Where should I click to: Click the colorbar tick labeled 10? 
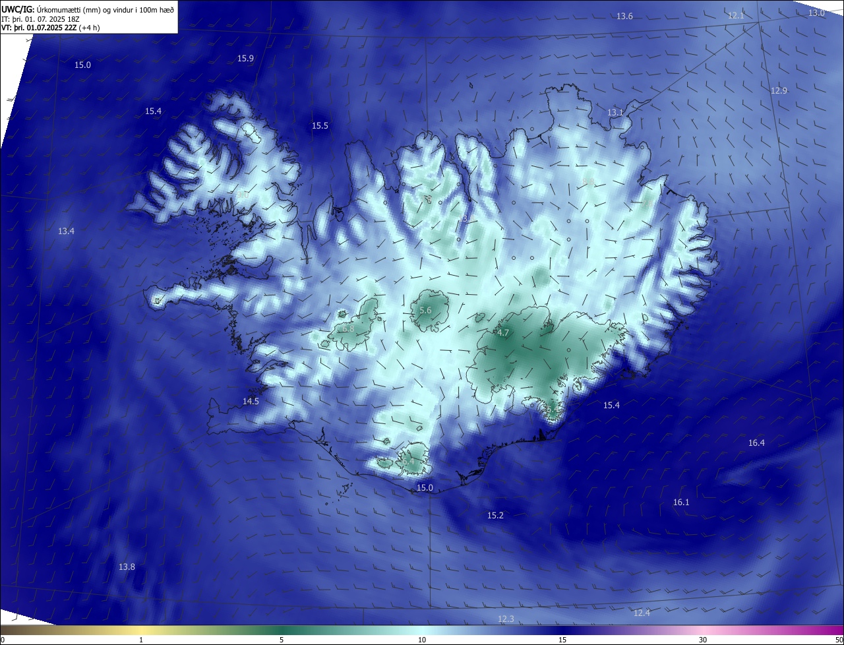[x=422, y=640]
